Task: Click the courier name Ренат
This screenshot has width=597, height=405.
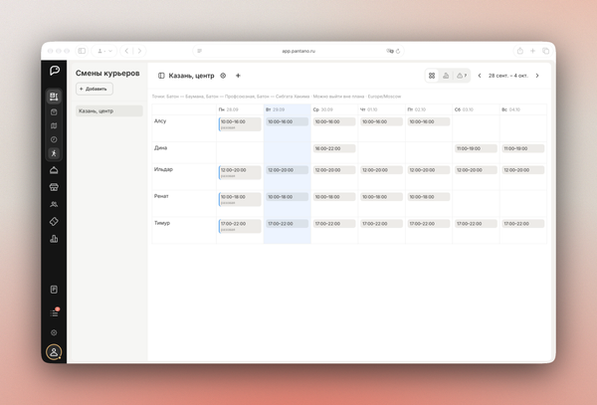Action: pyautogui.click(x=161, y=196)
